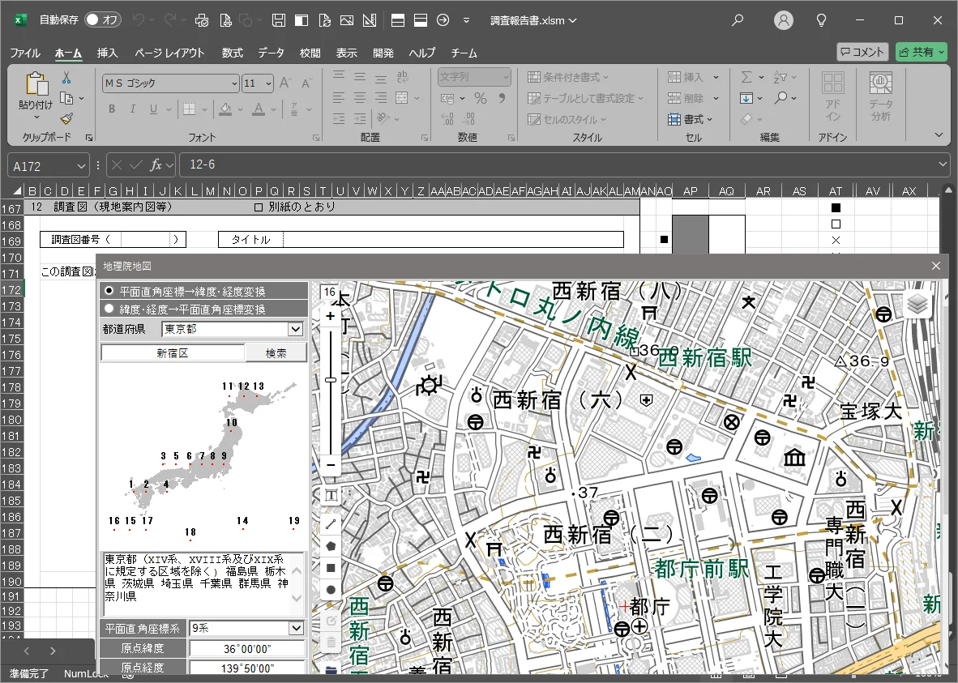Click Decrease Font Size icon
The width and height of the screenshot is (958, 683).
pyautogui.click(x=306, y=83)
